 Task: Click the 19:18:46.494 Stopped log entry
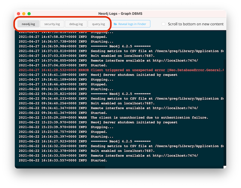click(x=63, y=84)
